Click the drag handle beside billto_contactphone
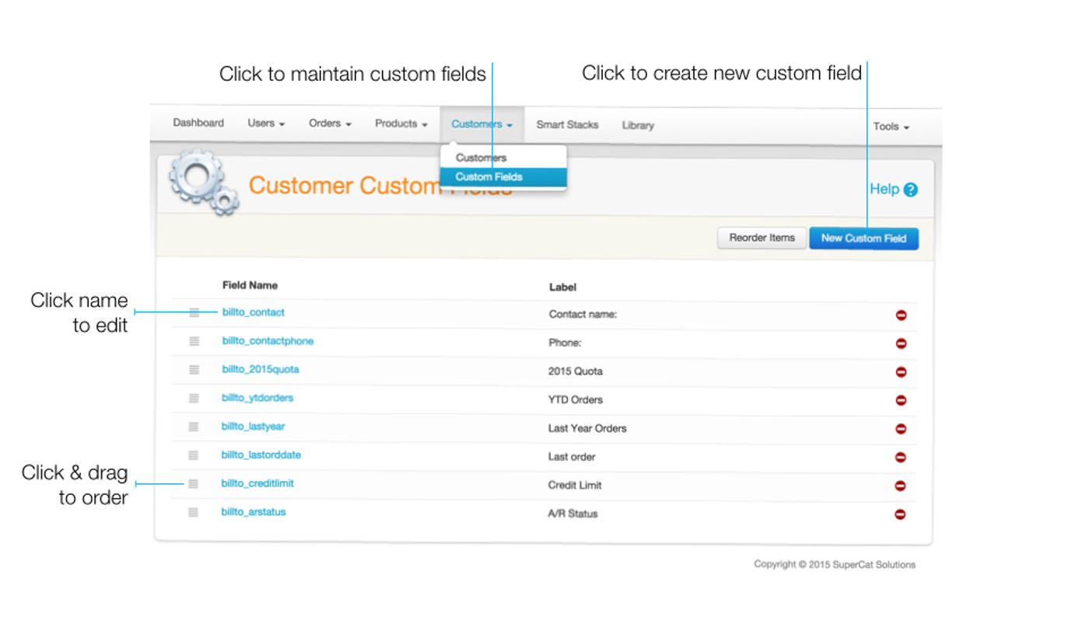Screen dimensions: 1089x638 pyautogui.click(x=194, y=341)
